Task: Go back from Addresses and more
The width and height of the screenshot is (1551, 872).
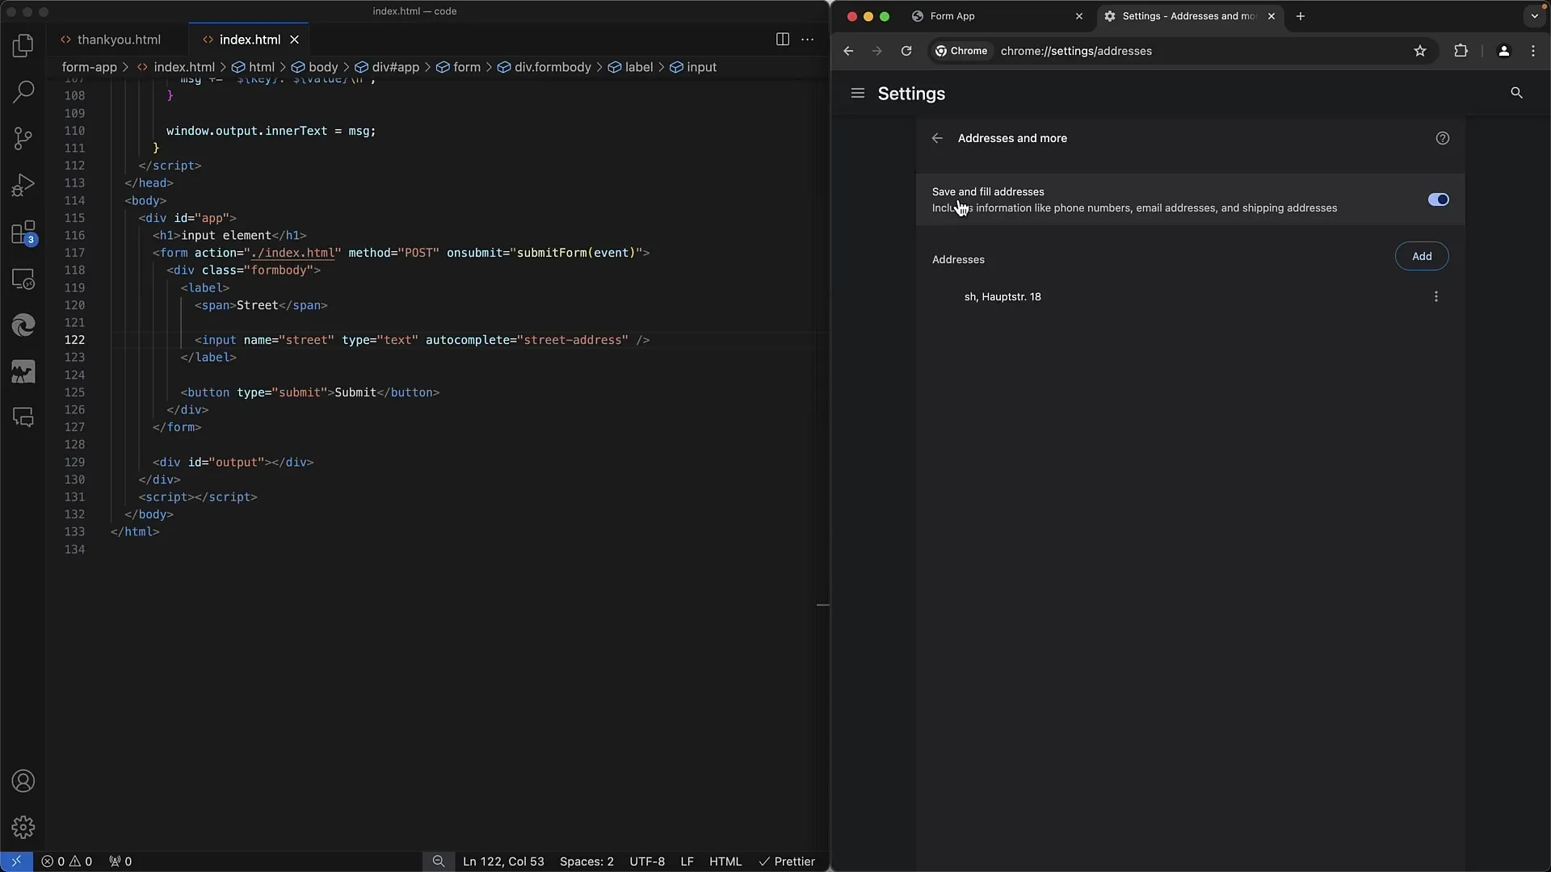Action: 937,138
